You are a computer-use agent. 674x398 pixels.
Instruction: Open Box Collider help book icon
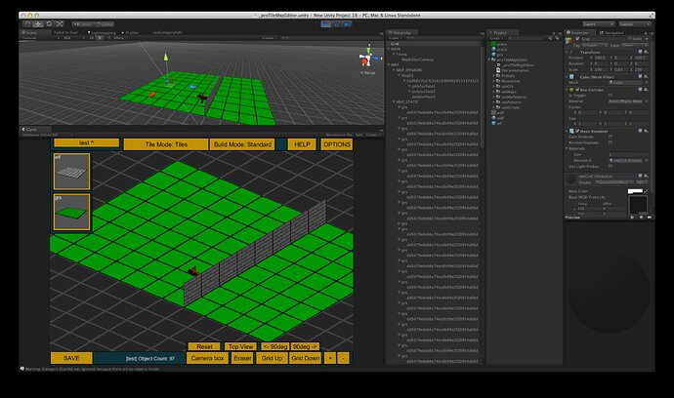[640, 90]
